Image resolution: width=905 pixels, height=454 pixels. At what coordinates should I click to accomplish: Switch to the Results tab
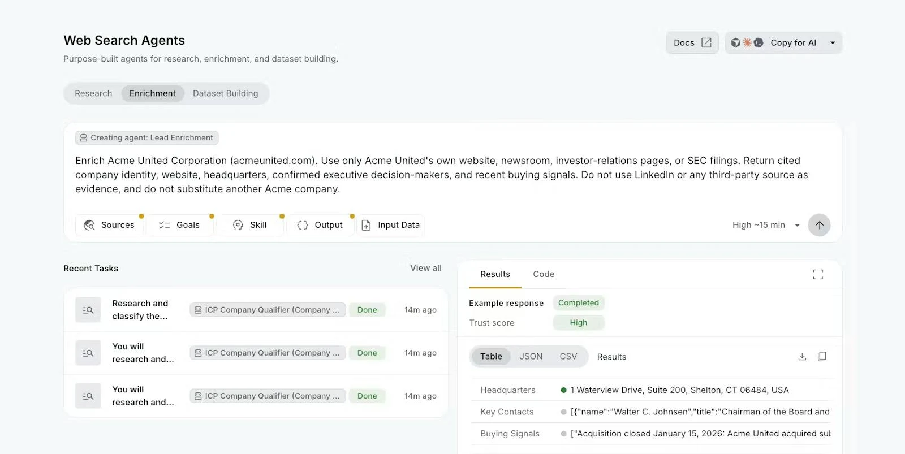(495, 274)
